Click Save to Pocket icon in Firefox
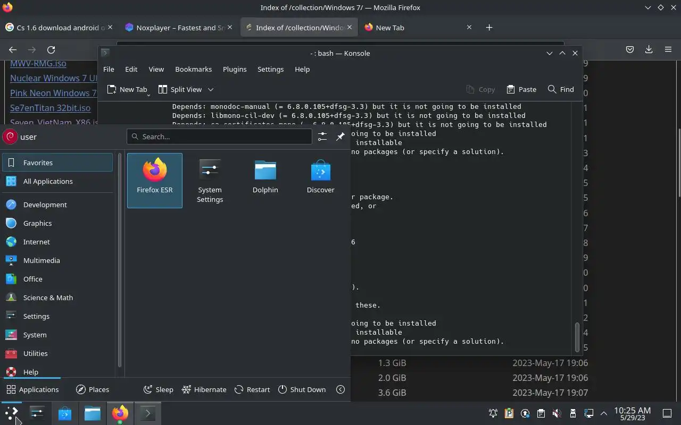 [630, 49]
